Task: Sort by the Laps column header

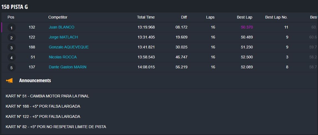Action: click(x=210, y=17)
